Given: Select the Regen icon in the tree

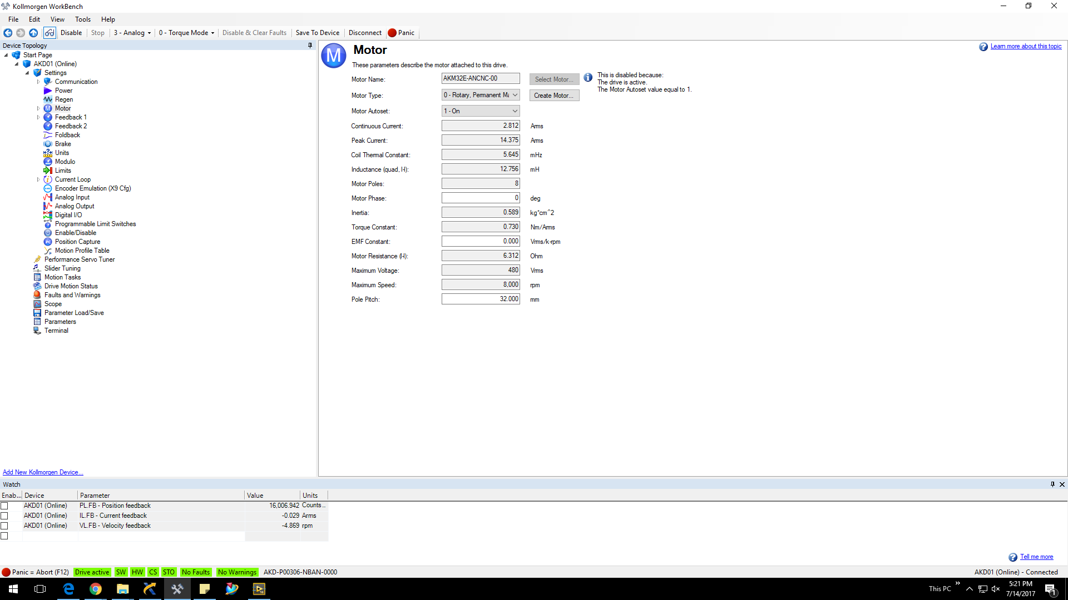Looking at the screenshot, I should tap(48, 99).
